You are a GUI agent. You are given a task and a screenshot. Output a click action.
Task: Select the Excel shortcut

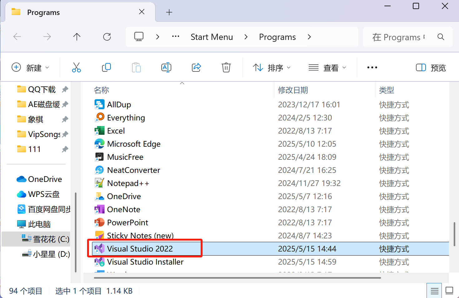point(110,131)
